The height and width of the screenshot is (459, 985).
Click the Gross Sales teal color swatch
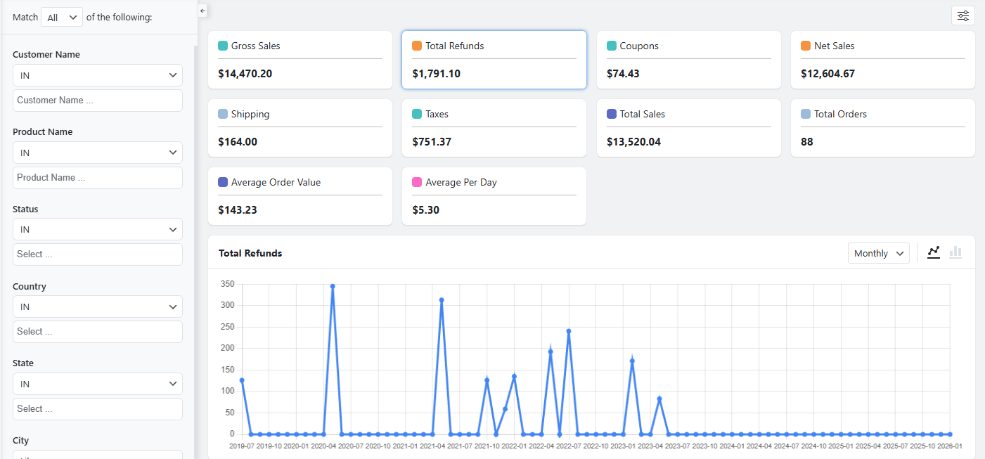(x=223, y=46)
